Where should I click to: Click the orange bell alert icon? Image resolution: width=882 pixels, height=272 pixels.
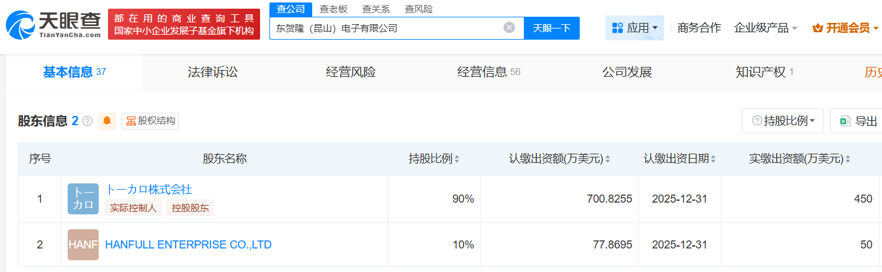107,121
